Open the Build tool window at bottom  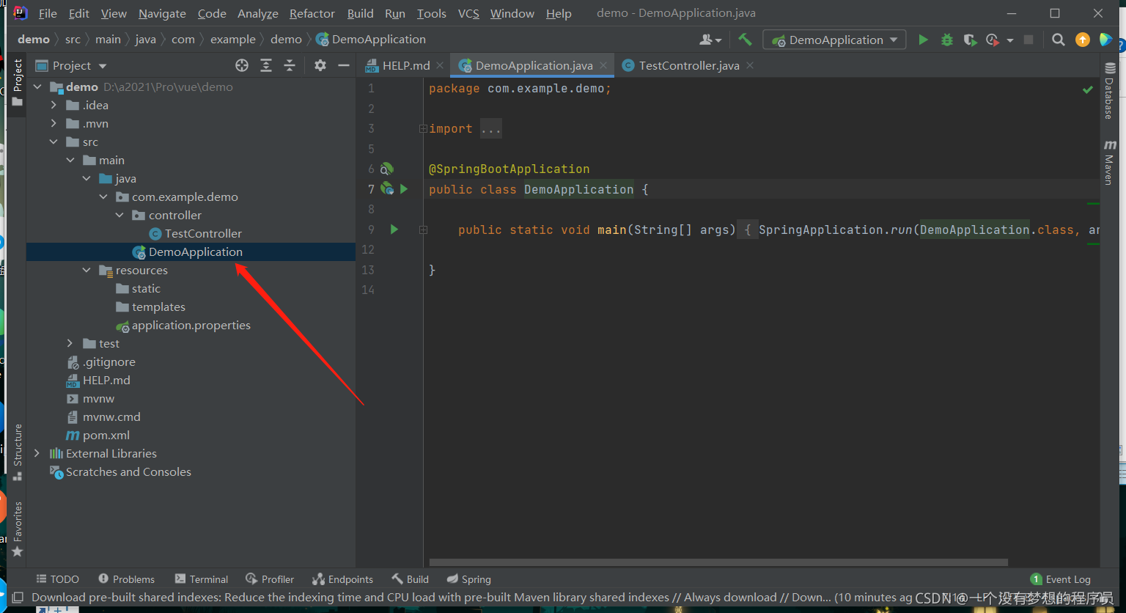(x=410, y=579)
